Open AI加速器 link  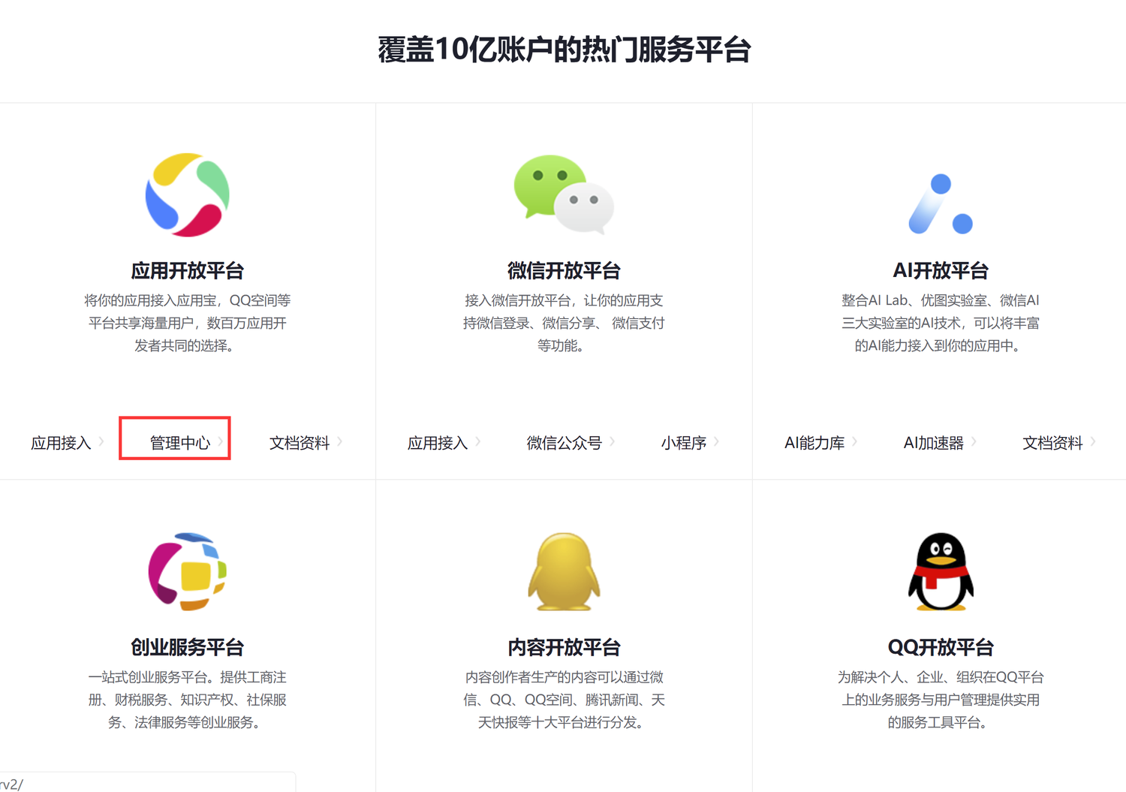(x=934, y=443)
